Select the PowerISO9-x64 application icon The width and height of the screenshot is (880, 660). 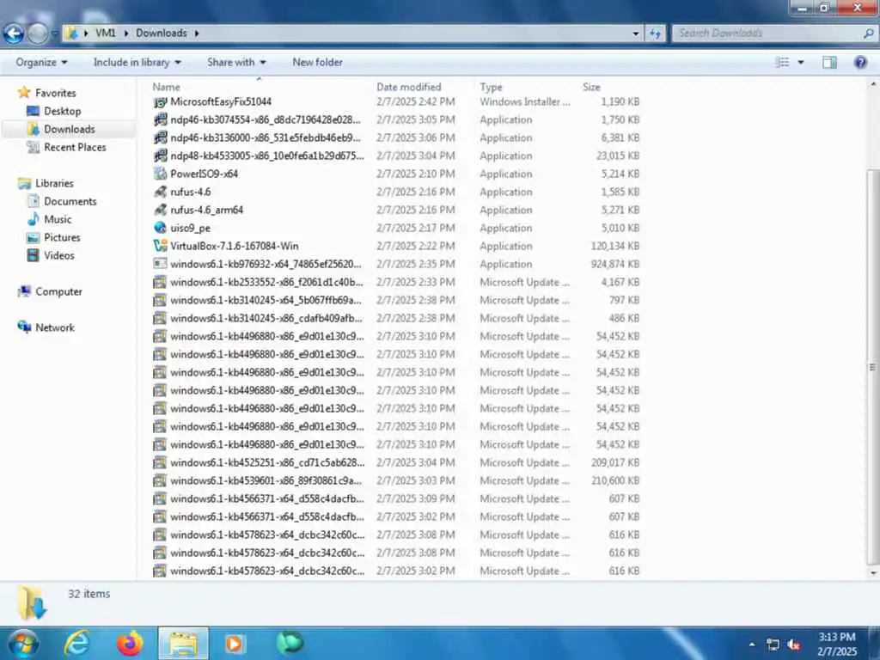click(160, 174)
